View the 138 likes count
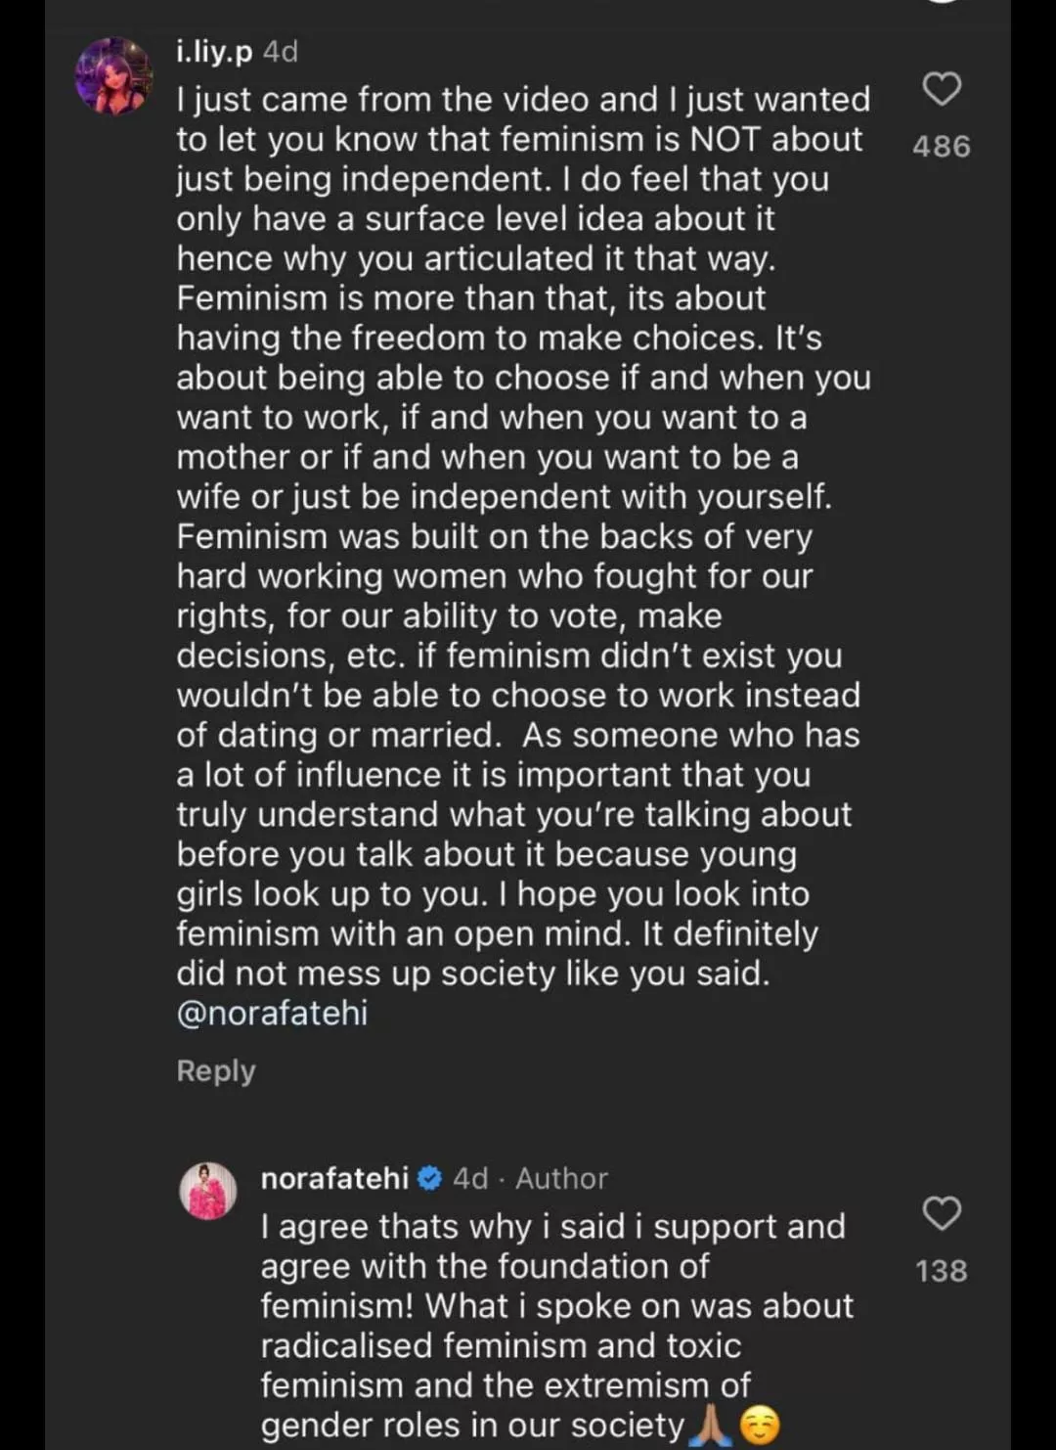The image size is (1056, 1450). click(x=941, y=1271)
